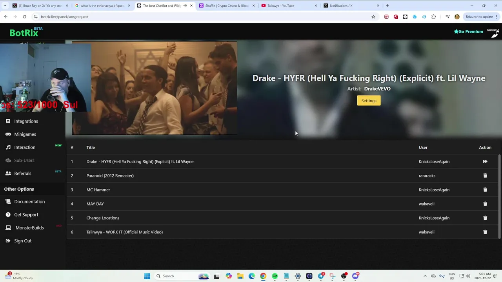The height and width of the screenshot is (282, 502).
Task: Click the Action column header
Action: point(485,147)
